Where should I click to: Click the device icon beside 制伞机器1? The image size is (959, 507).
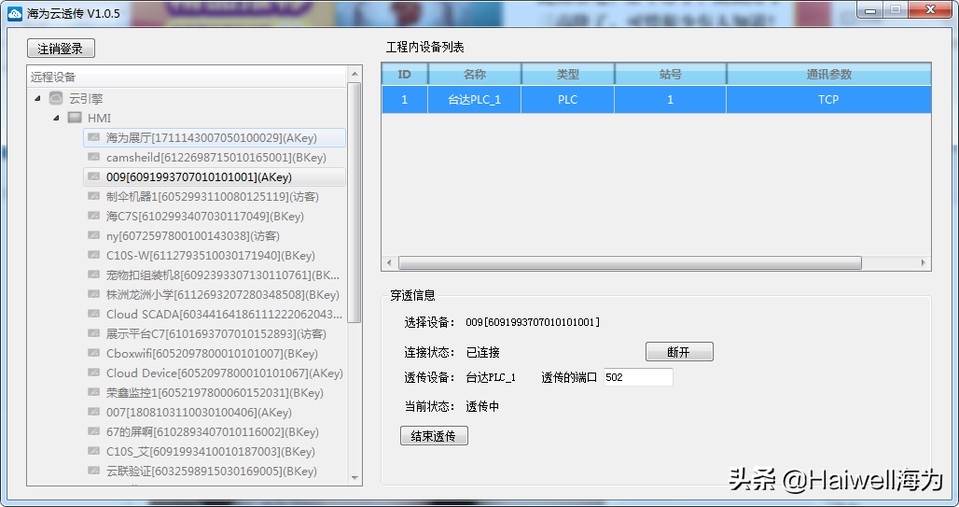[x=93, y=196]
